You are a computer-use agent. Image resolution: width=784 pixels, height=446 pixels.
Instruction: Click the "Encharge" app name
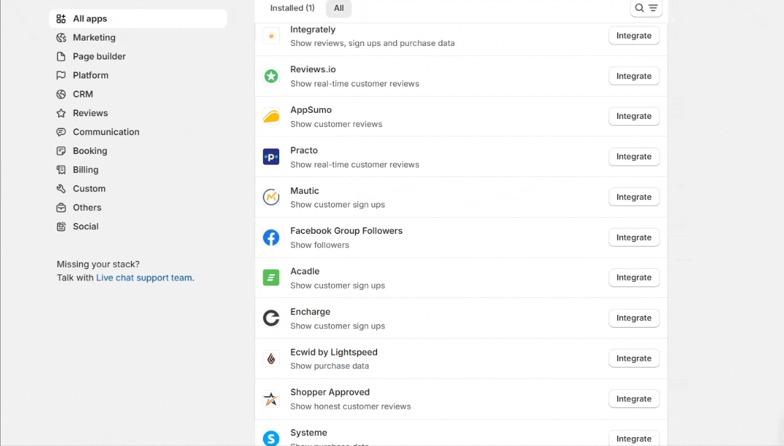coord(310,312)
